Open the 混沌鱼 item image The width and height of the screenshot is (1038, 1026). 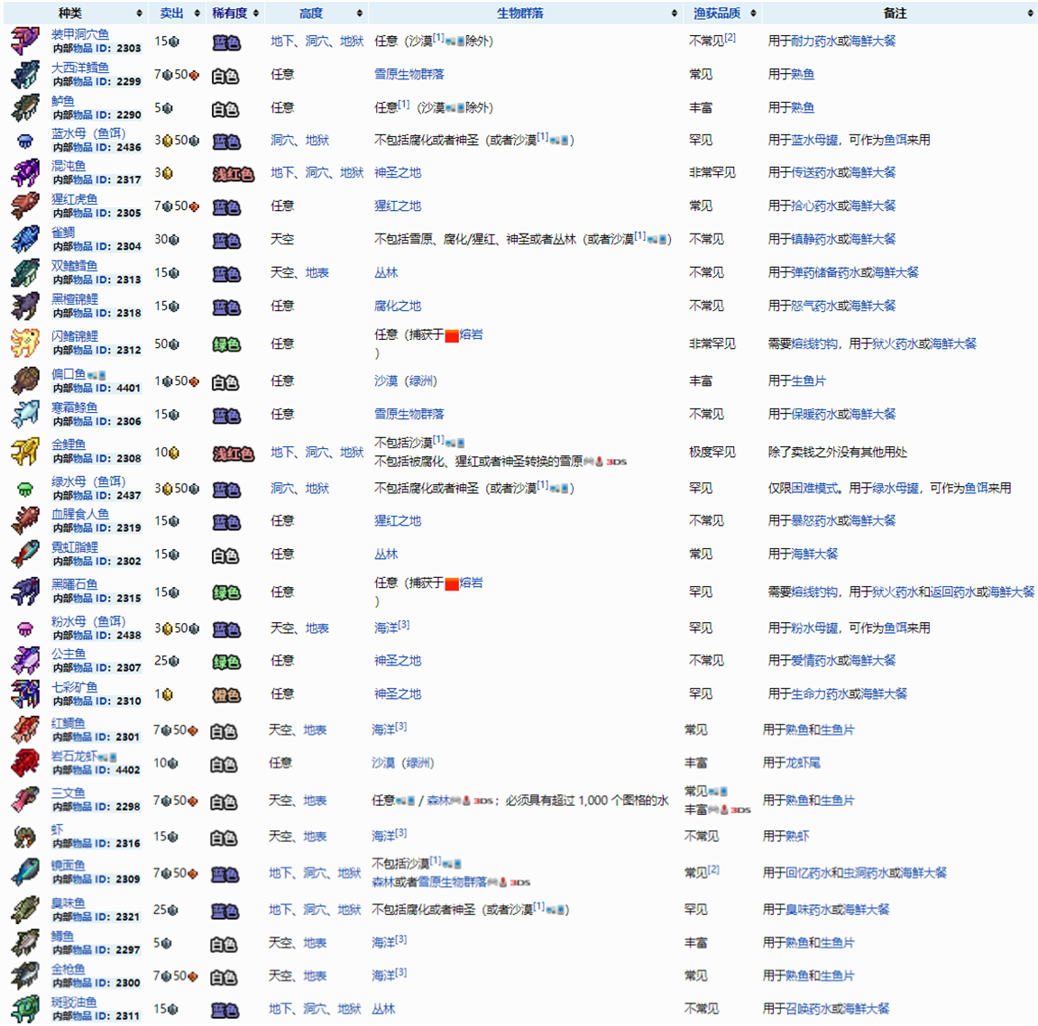point(24,173)
